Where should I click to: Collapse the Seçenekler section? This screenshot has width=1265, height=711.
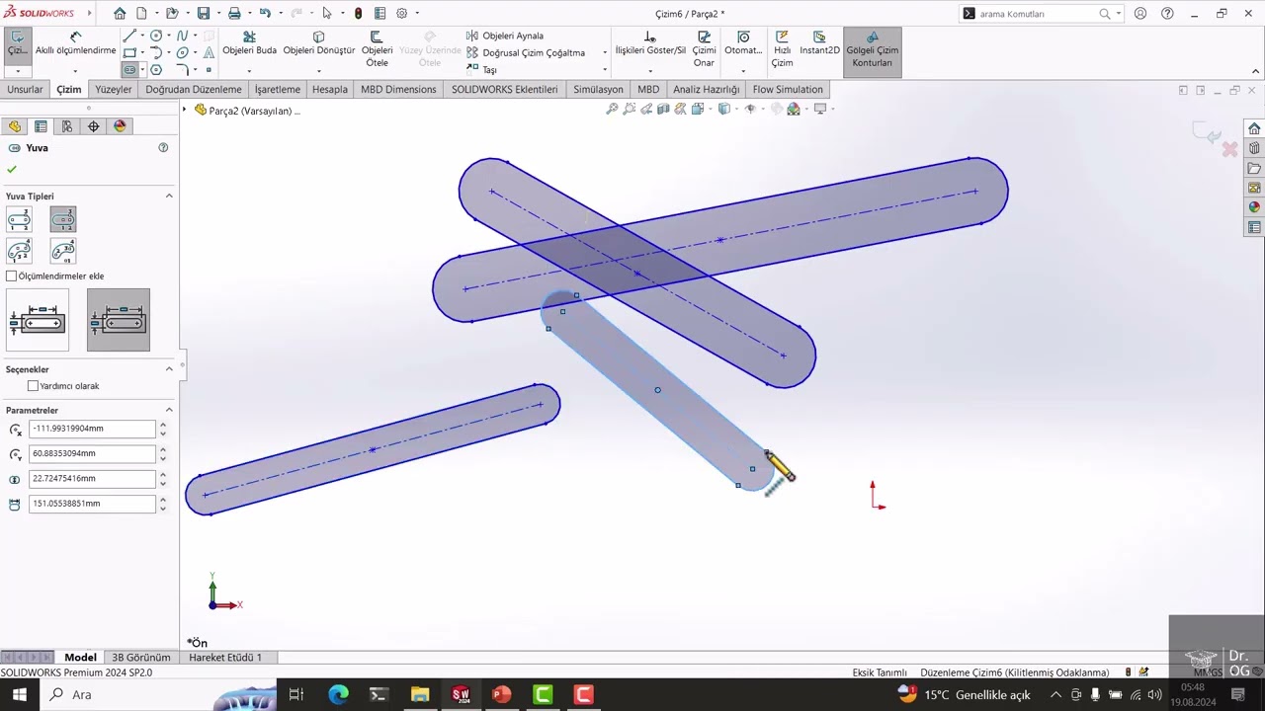click(169, 369)
